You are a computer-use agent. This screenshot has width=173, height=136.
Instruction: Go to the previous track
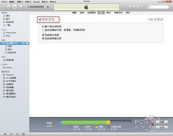click(x=9, y=7)
